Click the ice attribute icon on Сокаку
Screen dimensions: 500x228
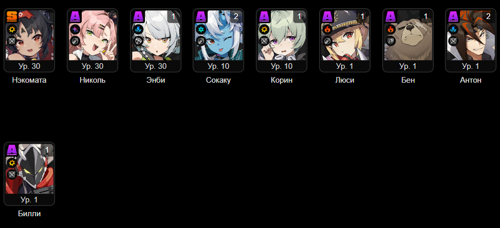(201, 30)
